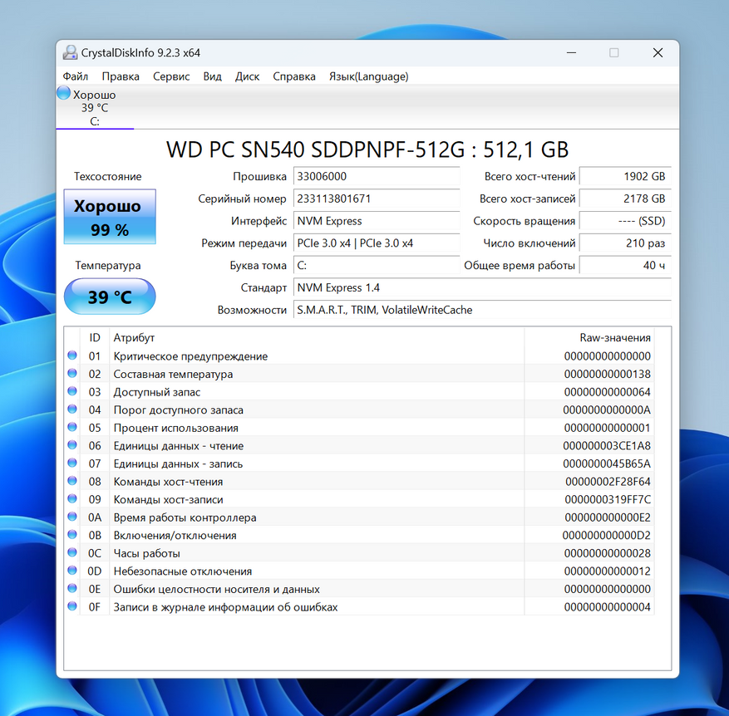
Task: Click the CrystalDiskInfo app icon in title bar
Action: click(70, 53)
